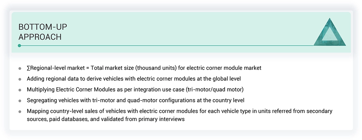Image resolution: width=362 pixels, height=140 pixels.
Task: Click the bullet beside Adding regional data
Action: tap(20, 79)
